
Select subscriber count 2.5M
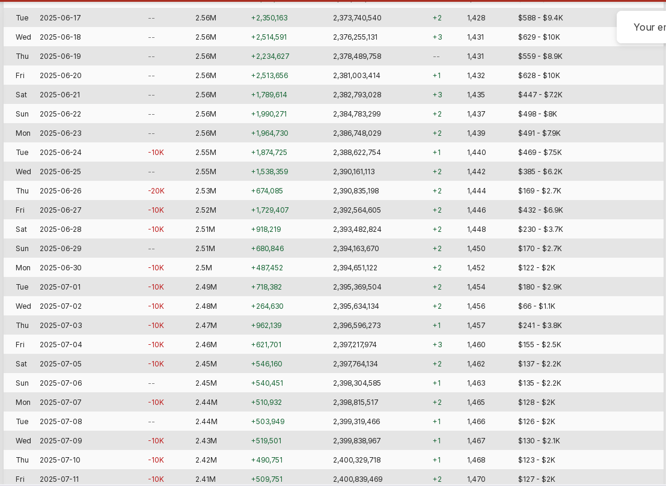tap(204, 268)
